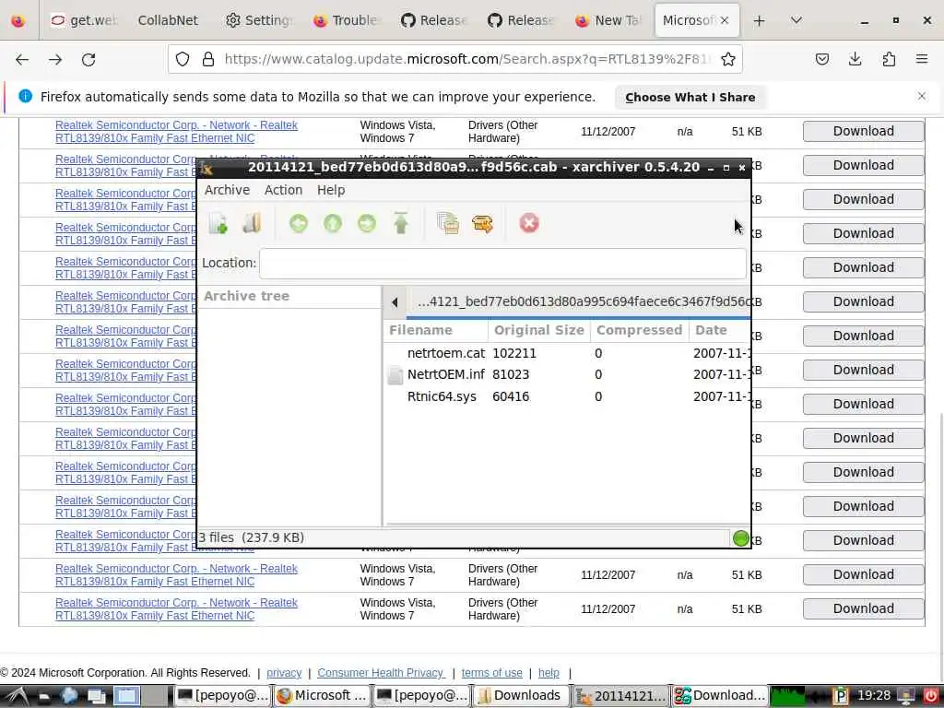Open the Firefox hamburger application menu
The height and width of the screenshot is (708, 944).
(x=922, y=59)
